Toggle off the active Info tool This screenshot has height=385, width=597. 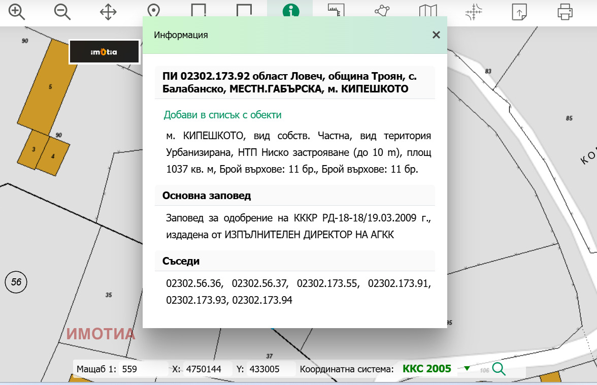[290, 11]
